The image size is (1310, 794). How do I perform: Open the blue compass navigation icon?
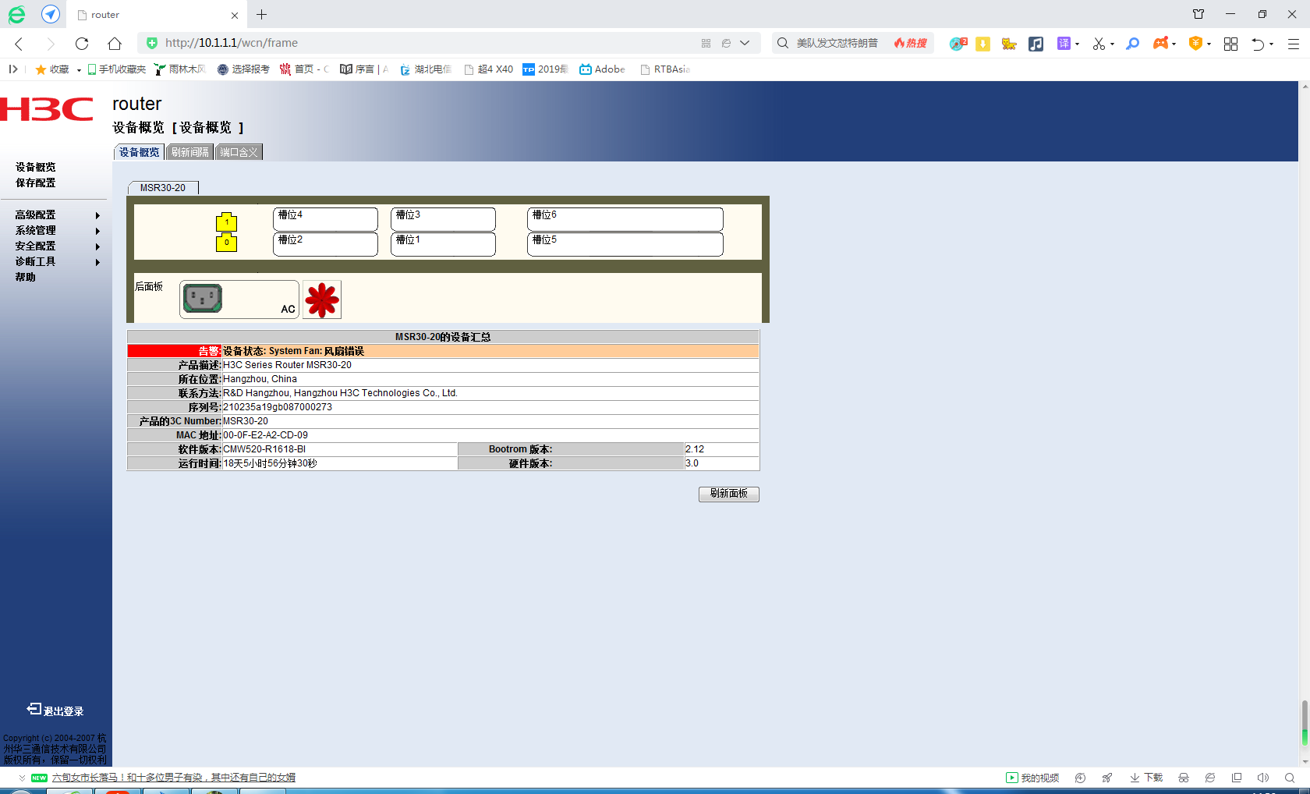[51, 14]
